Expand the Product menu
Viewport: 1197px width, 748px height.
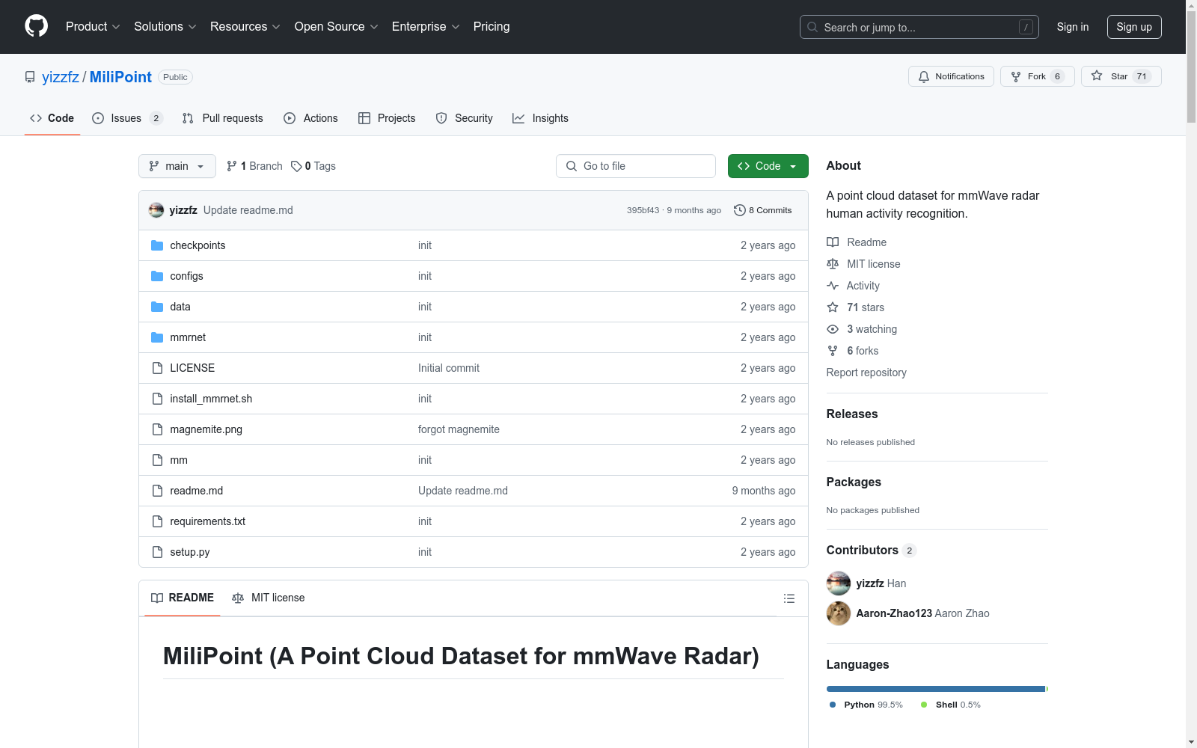[x=93, y=26]
